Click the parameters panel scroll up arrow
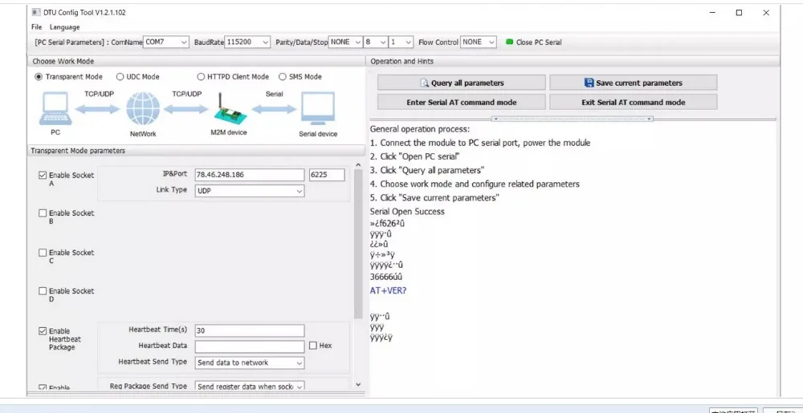The height and width of the screenshot is (413, 803). click(358, 165)
